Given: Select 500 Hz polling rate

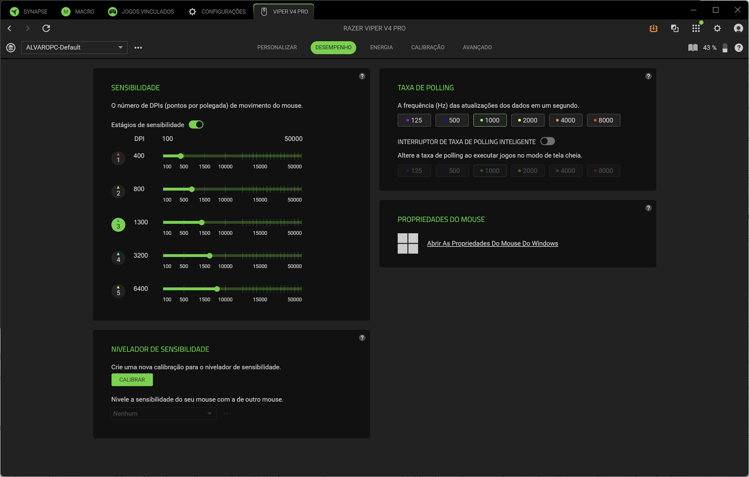Looking at the screenshot, I should coord(452,120).
